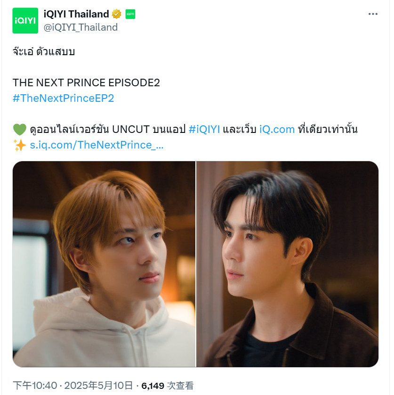
Task: Open the #iQIYI hashtag
Action: click(x=204, y=129)
